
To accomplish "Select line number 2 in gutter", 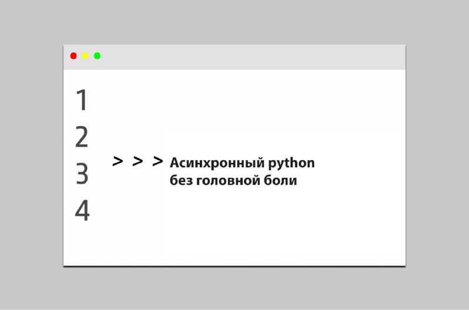I will 81,137.
